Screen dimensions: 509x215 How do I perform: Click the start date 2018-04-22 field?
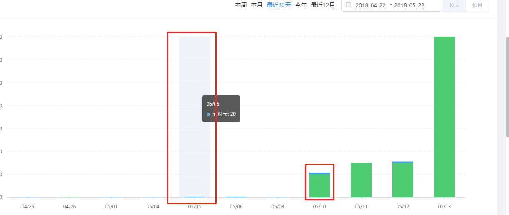(370, 5)
